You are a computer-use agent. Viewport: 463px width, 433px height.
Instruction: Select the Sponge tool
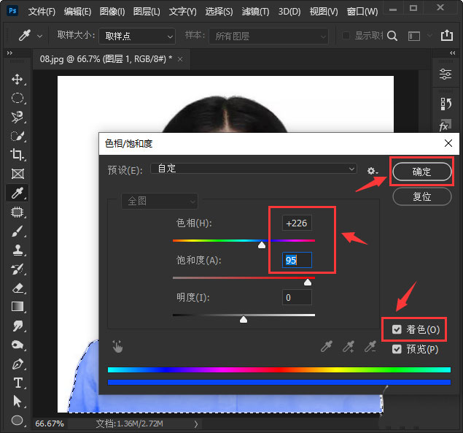pyautogui.click(x=17, y=345)
